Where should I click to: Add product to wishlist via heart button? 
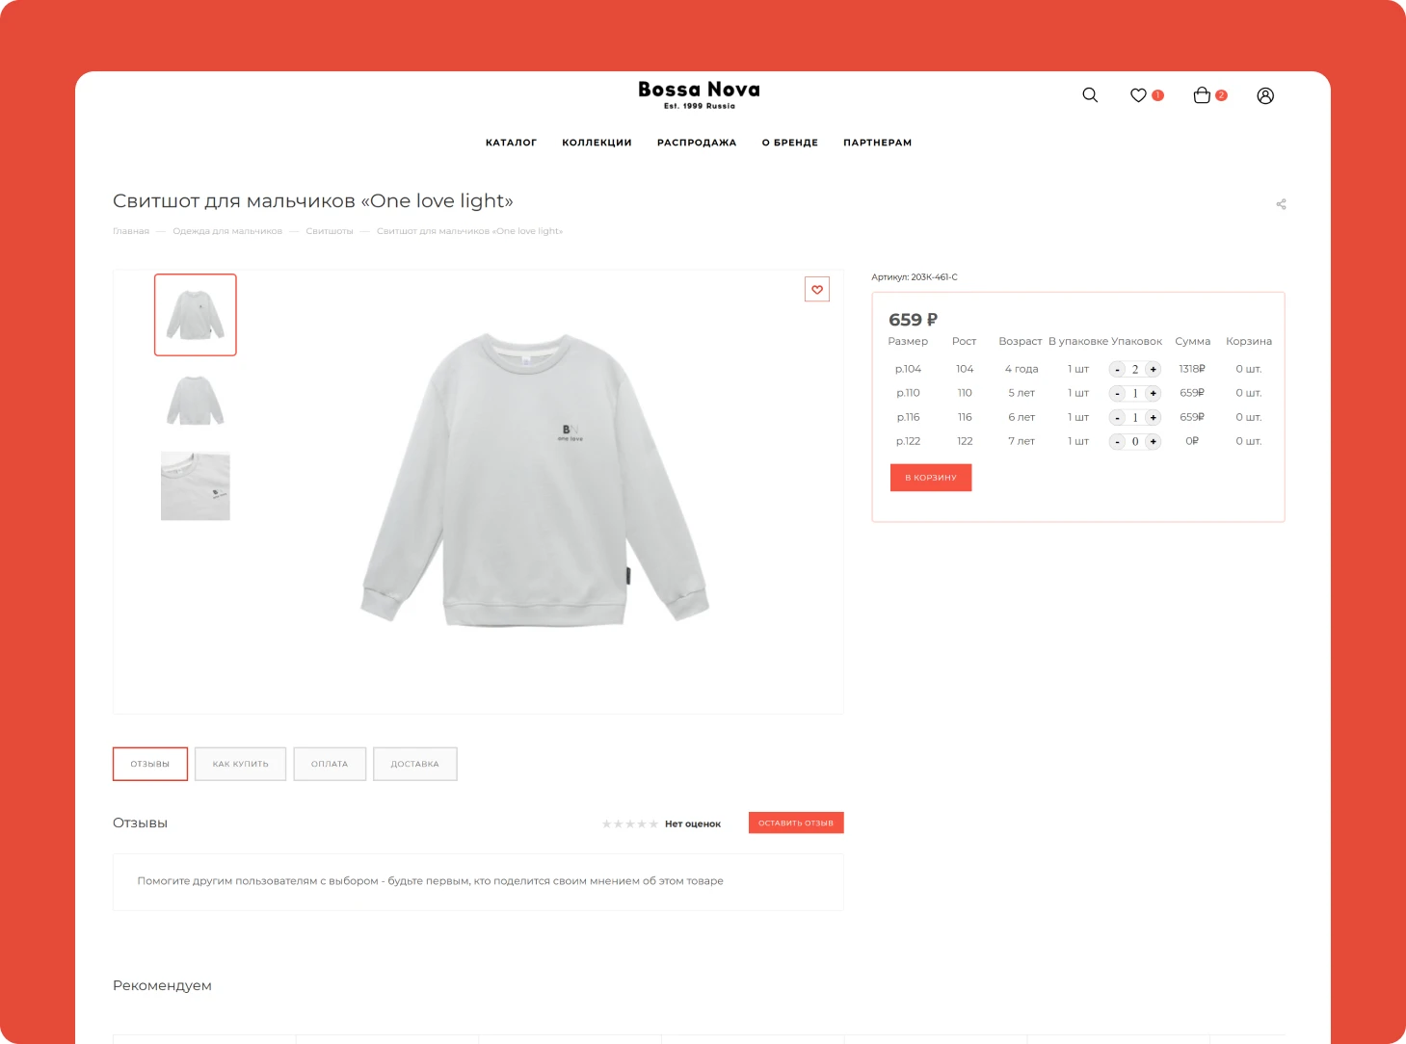click(x=817, y=290)
